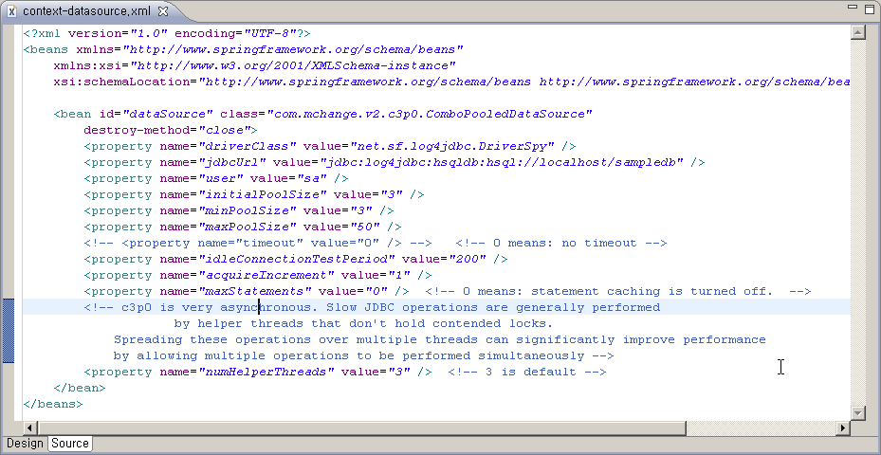
Task: Click the vertical scrollbar down arrow
Action: [858, 412]
